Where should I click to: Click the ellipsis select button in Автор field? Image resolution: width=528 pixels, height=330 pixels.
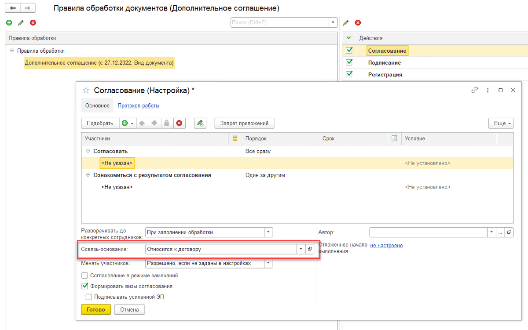(500, 232)
